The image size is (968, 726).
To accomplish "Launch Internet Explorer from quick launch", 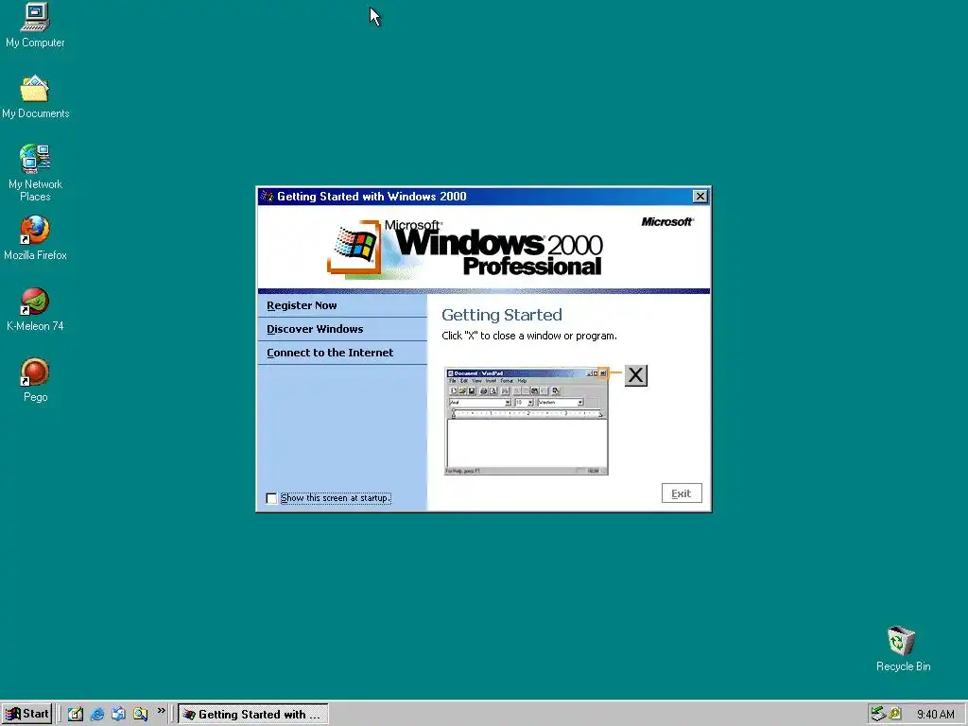I will (97, 715).
